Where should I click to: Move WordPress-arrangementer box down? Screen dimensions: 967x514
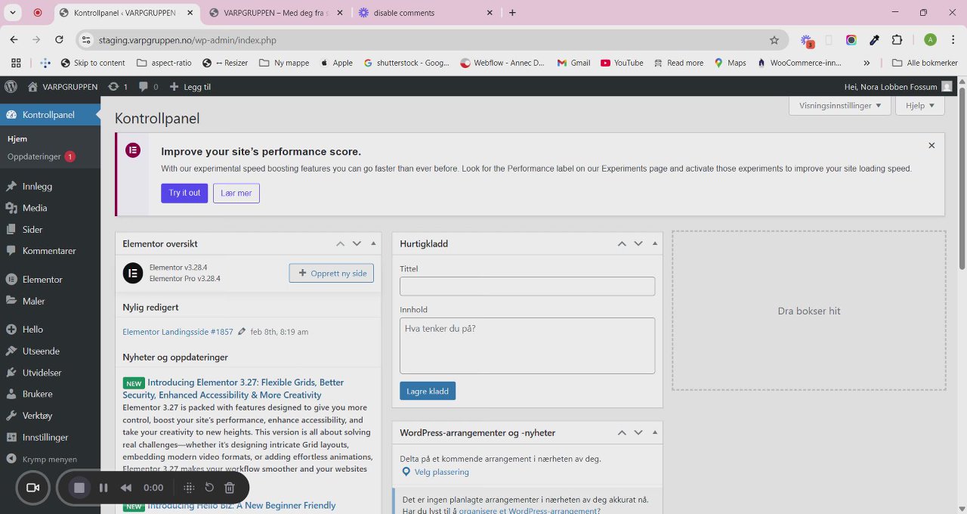tap(638, 432)
